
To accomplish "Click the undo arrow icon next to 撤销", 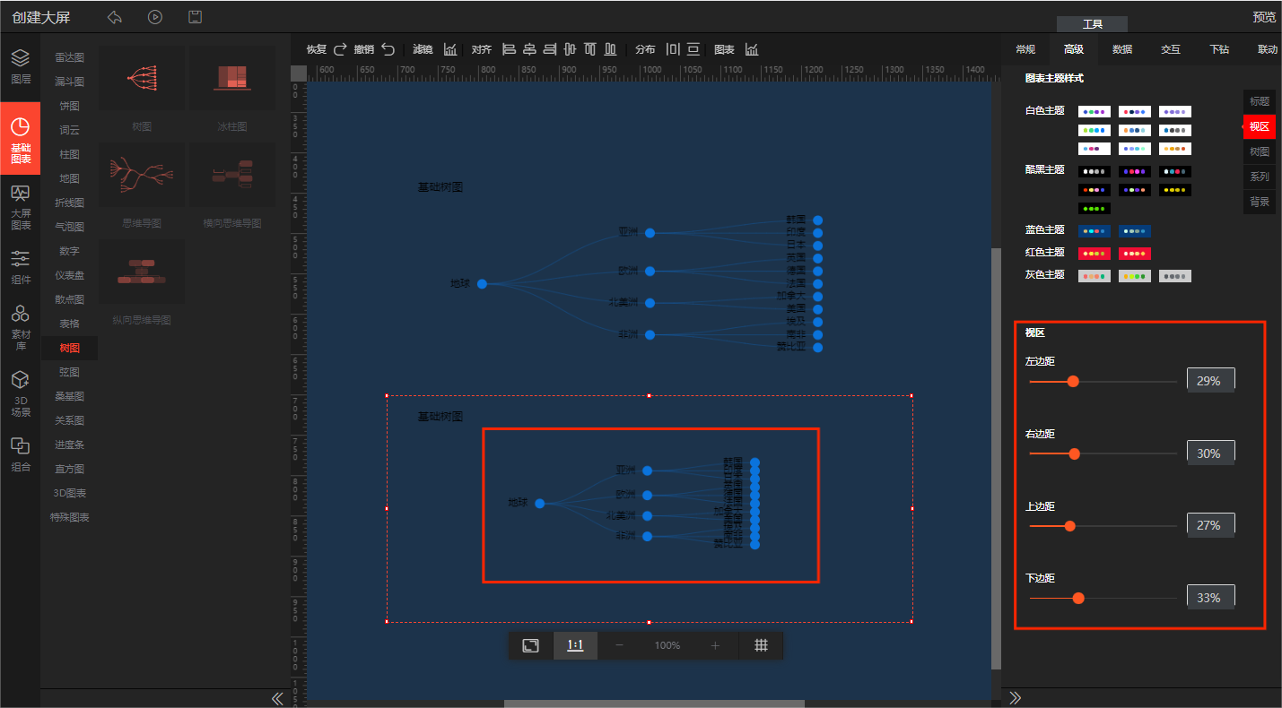I will click(387, 49).
